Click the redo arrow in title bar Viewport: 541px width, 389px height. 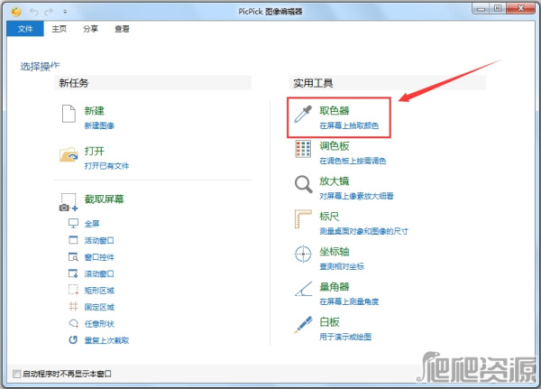pyautogui.click(x=49, y=12)
